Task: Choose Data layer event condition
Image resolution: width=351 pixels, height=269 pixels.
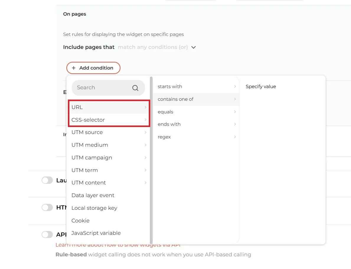Action: click(x=93, y=195)
